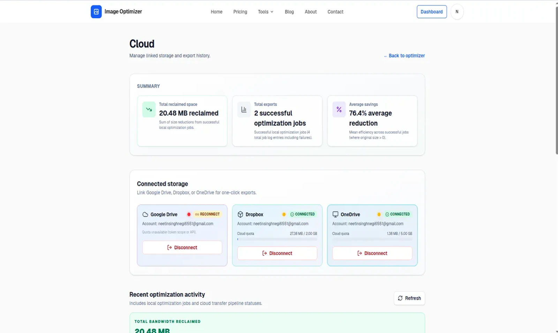Select the 2 successful optimization jobs text
Screen dimensions: 558x333
coord(280,118)
